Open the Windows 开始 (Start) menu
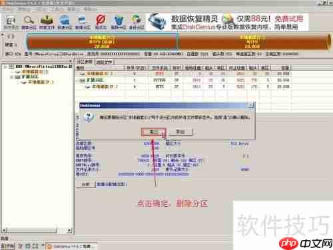This screenshot has width=333, height=250. pyautogui.click(x=7, y=246)
